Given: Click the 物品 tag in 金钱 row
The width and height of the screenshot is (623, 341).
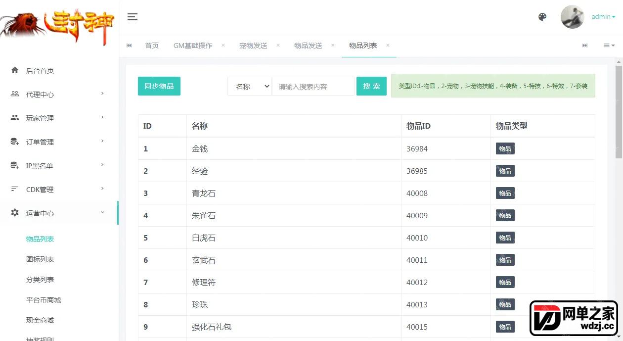Looking at the screenshot, I should tap(505, 148).
